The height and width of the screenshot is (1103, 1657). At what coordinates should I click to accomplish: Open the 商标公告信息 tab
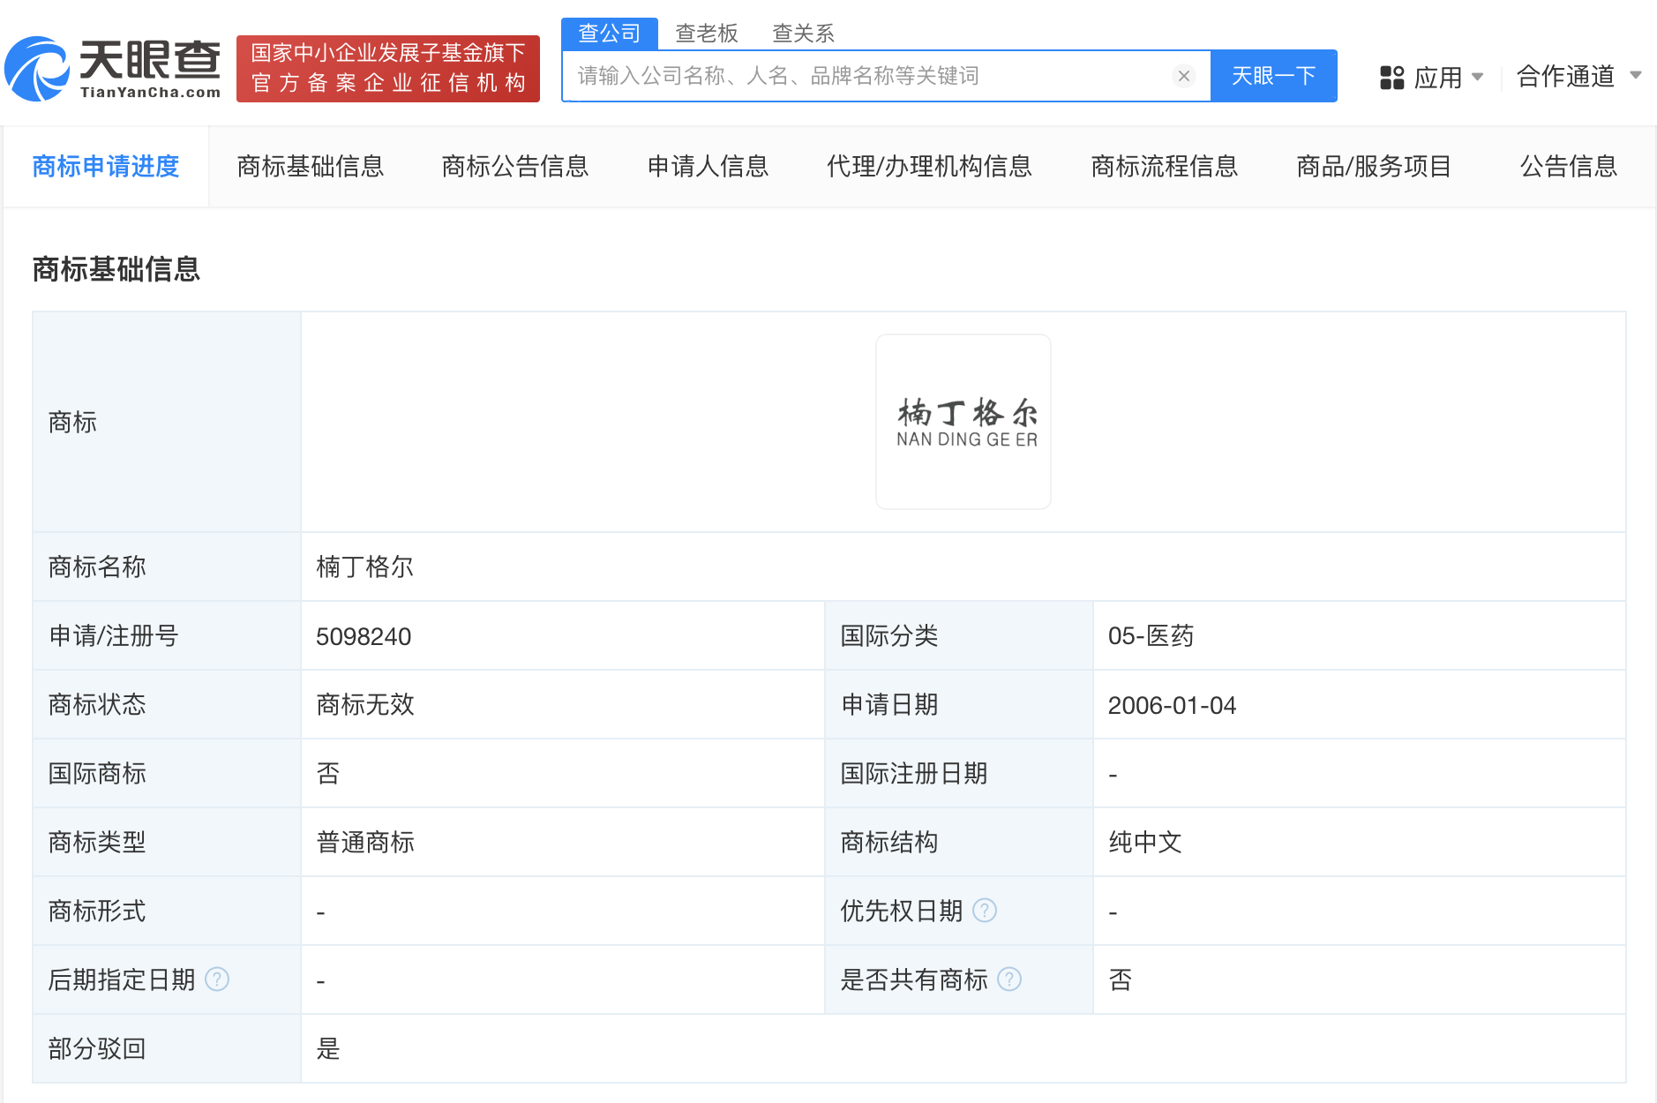coord(515,166)
